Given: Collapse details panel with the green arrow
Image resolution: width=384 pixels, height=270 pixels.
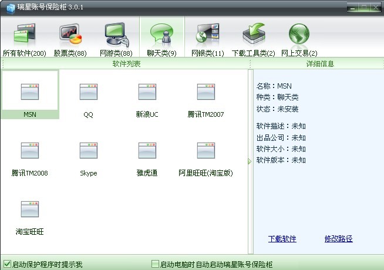Looking at the screenshot, I should tap(250, 161).
